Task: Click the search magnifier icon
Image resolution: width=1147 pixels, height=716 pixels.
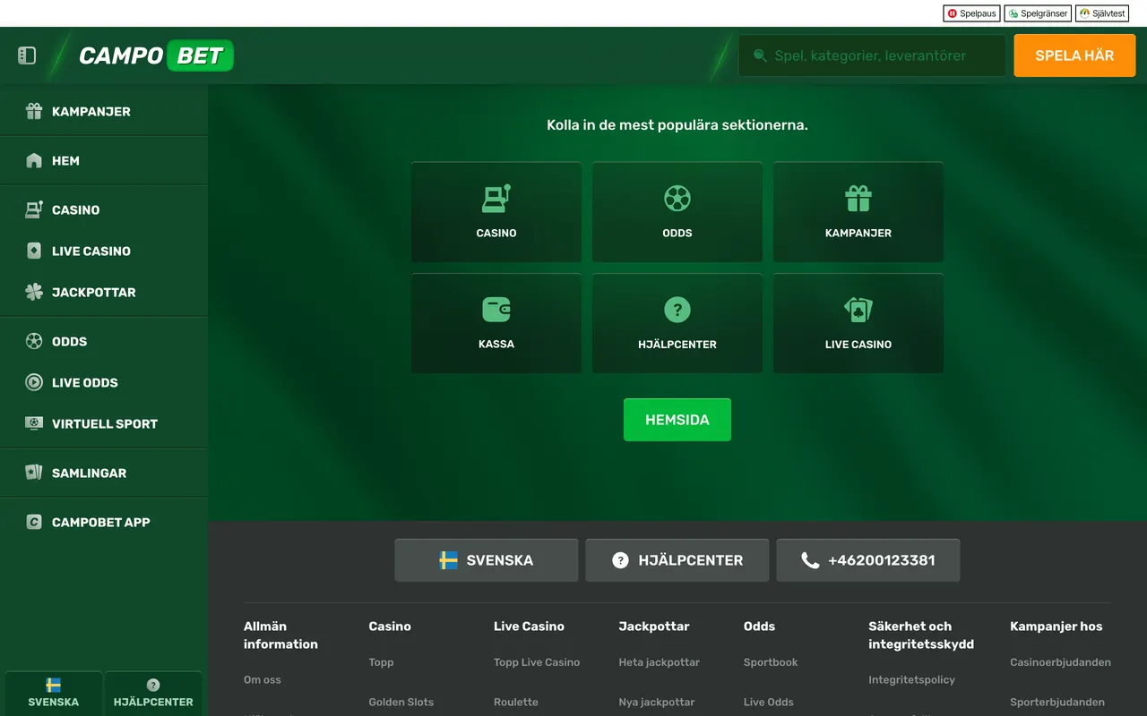Action: (x=760, y=55)
